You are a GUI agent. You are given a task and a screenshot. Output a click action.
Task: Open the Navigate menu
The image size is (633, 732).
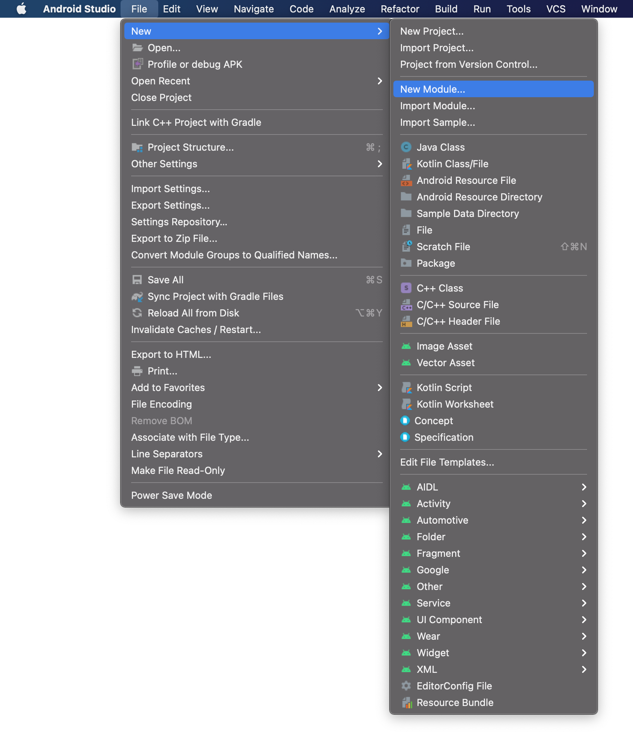click(x=254, y=9)
